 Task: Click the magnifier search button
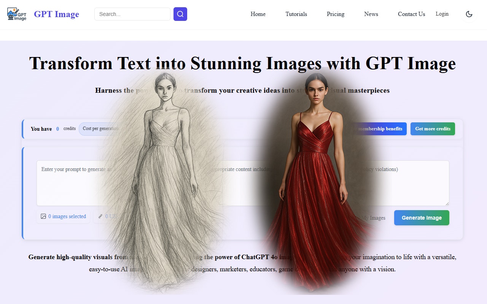click(180, 14)
